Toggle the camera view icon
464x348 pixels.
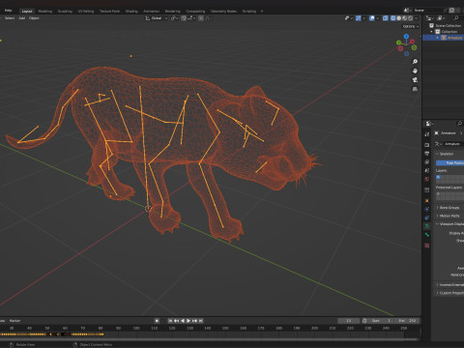click(x=415, y=79)
